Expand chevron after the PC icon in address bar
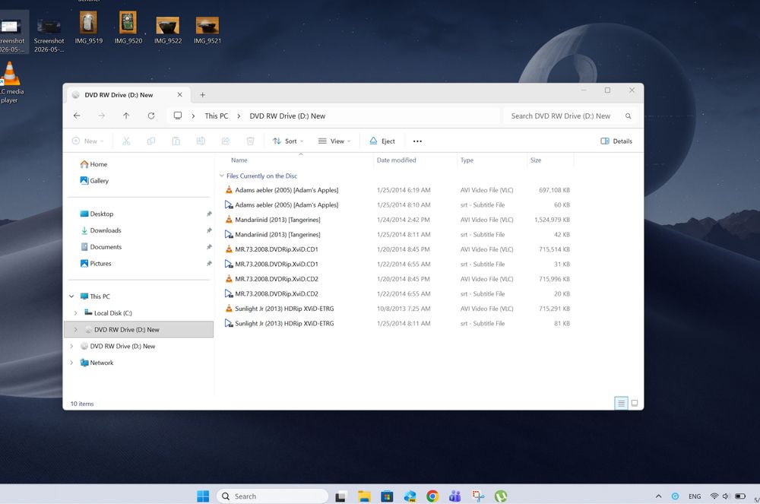 coord(193,116)
